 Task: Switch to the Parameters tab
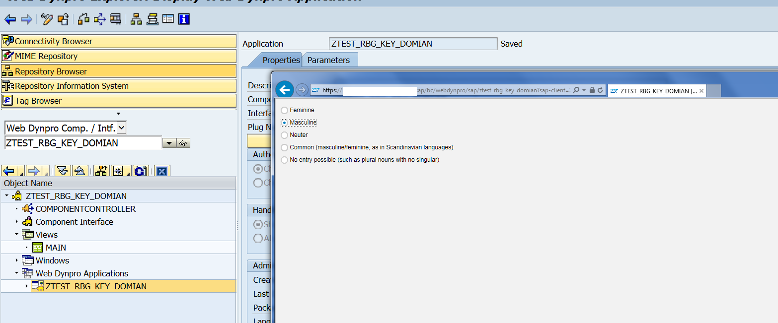[328, 60]
